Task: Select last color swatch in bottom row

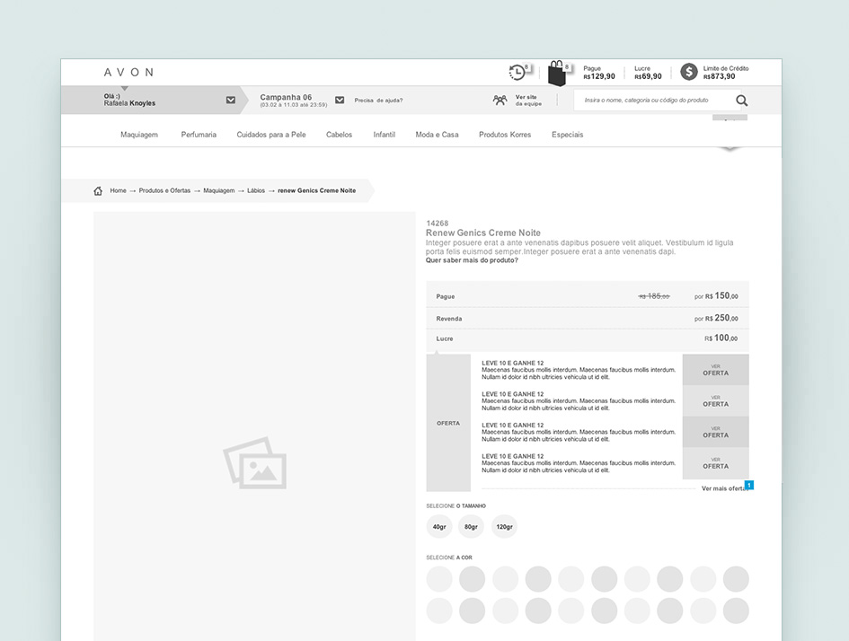Action: (736, 610)
